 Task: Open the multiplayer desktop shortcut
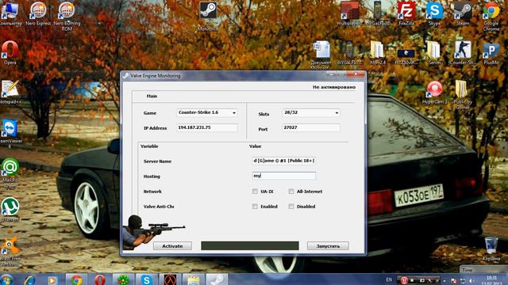(349, 13)
